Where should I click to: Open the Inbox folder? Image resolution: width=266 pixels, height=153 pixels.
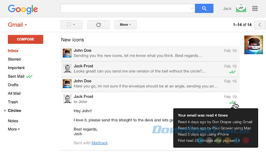tap(13, 51)
